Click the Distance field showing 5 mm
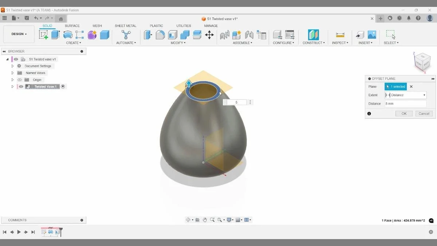The height and width of the screenshot is (246, 437). tap(405, 104)
